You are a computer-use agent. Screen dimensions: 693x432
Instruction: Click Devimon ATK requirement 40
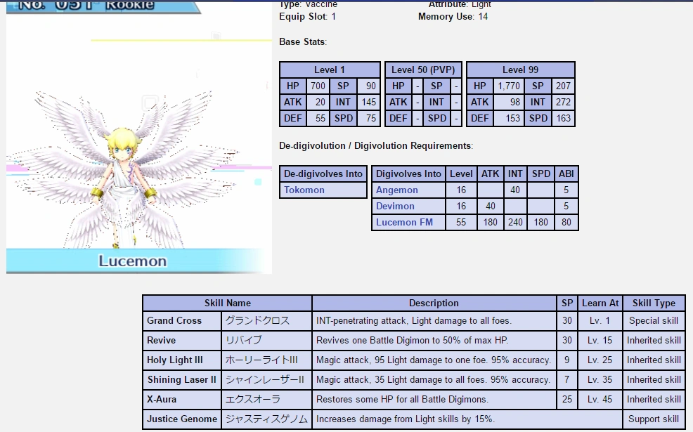(x=490, y=207)
